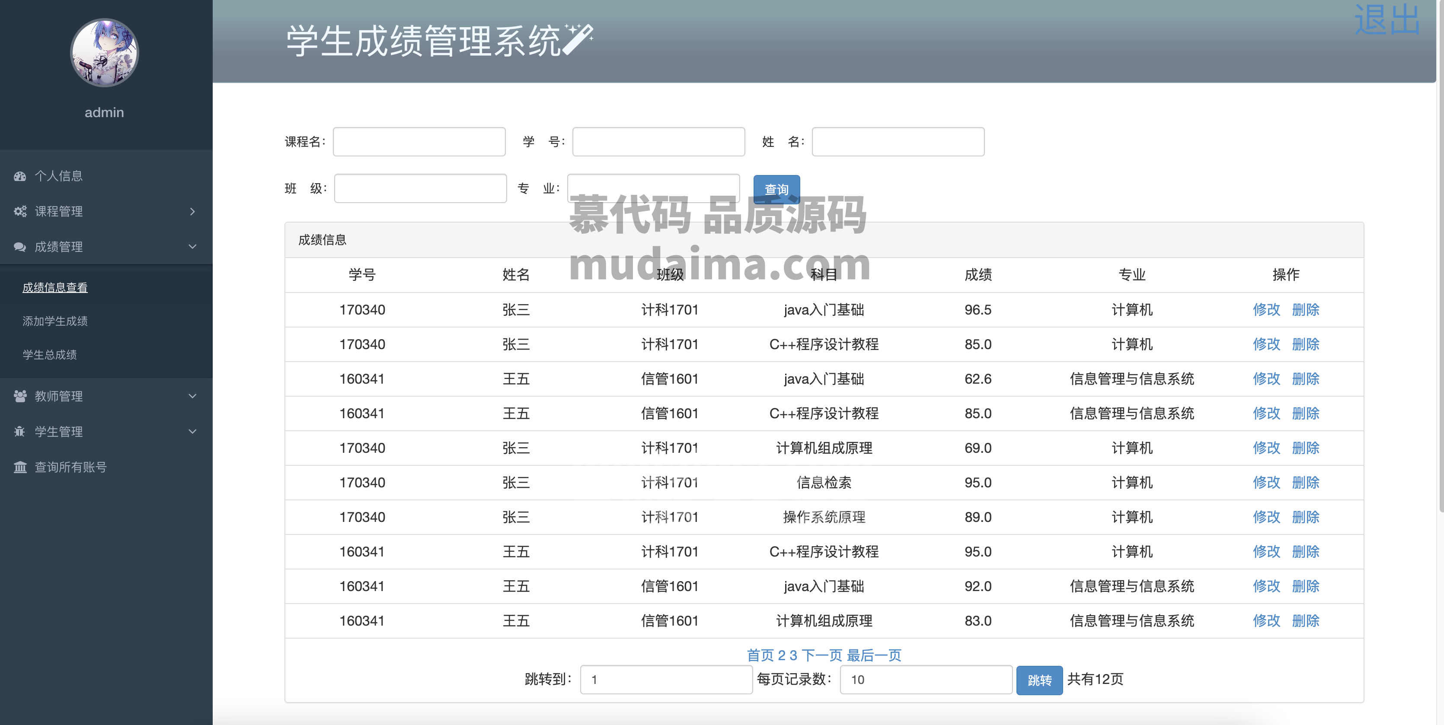Click 删除 for 信息检索 row

(1306, 483)
